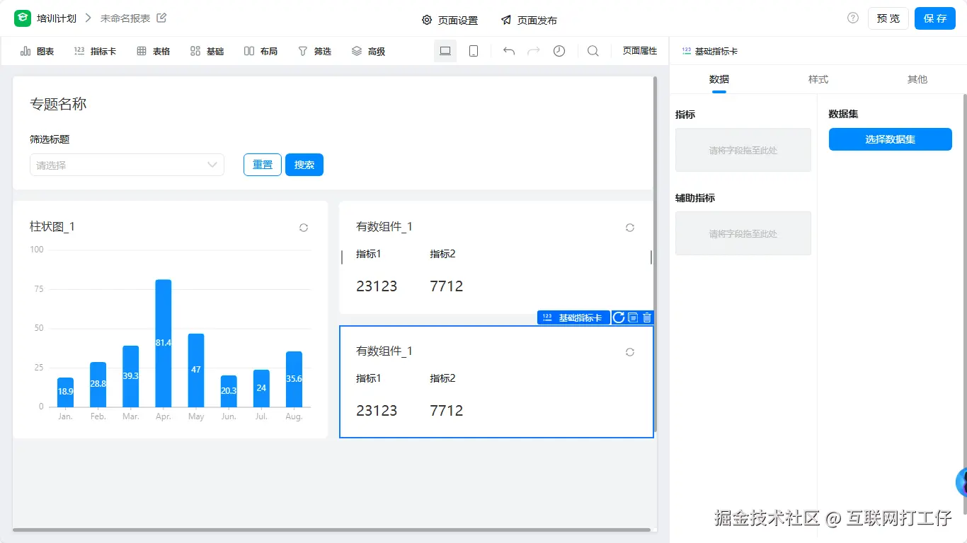Click the 辅助指标 field drop area
967x543 pixels.
click(743, 233)
